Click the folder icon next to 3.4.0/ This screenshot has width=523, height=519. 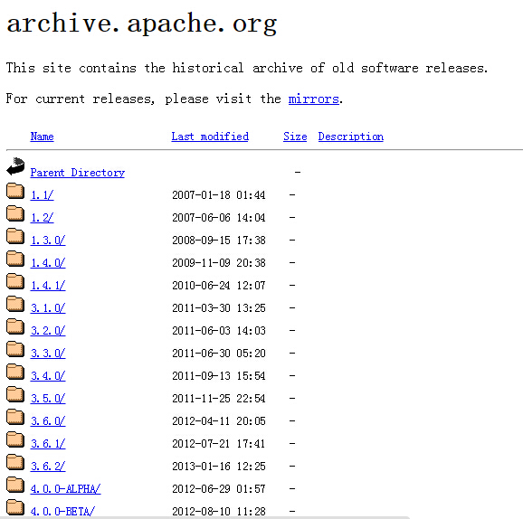pyautogui.click(x=15, y=372)
